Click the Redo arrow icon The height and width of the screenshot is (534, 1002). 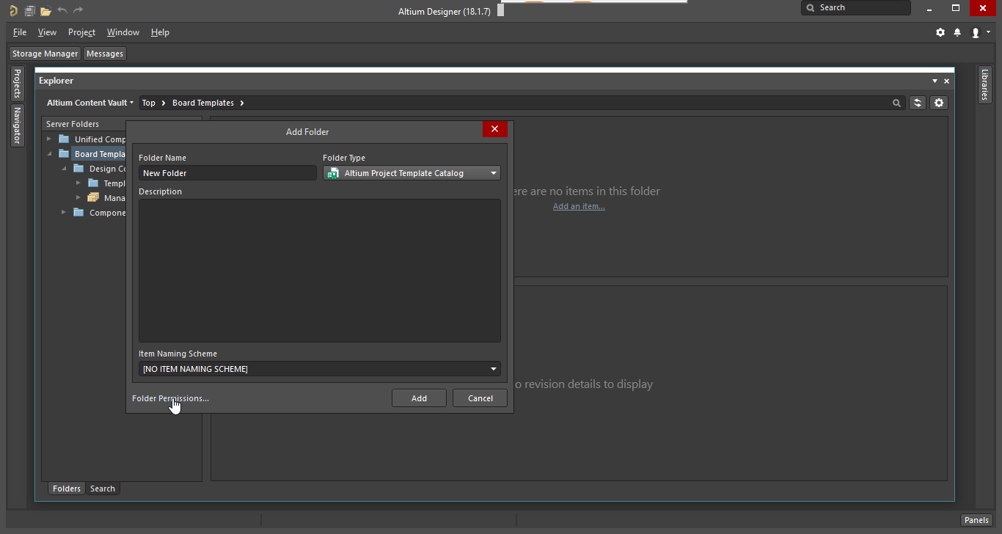pyautogui.click(x=78, y=10)
